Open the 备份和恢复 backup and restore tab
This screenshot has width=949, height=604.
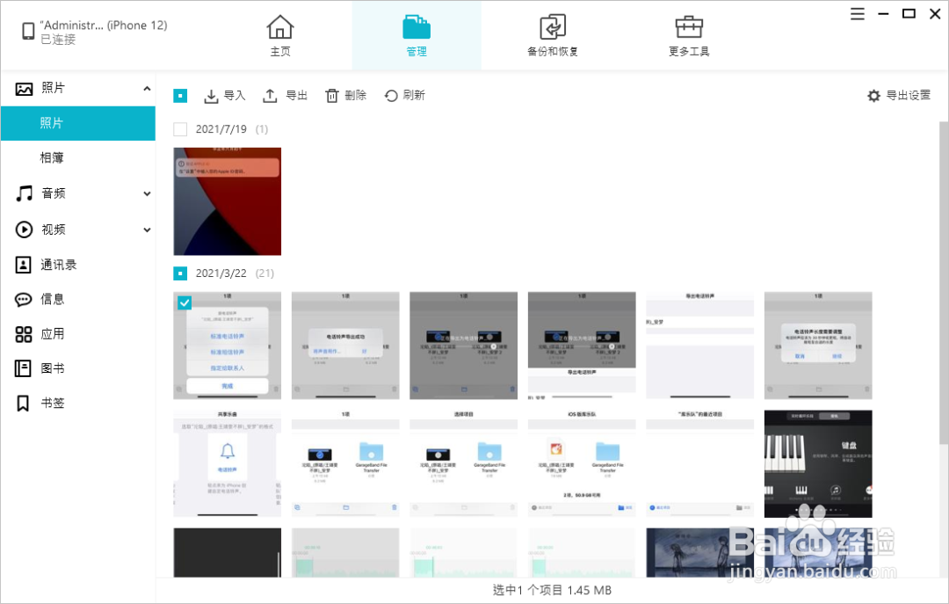553,36
